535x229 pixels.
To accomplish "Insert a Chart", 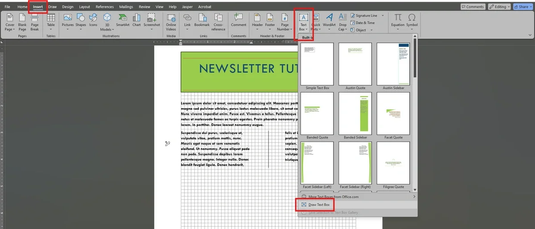I will click(x=136, y=20).
